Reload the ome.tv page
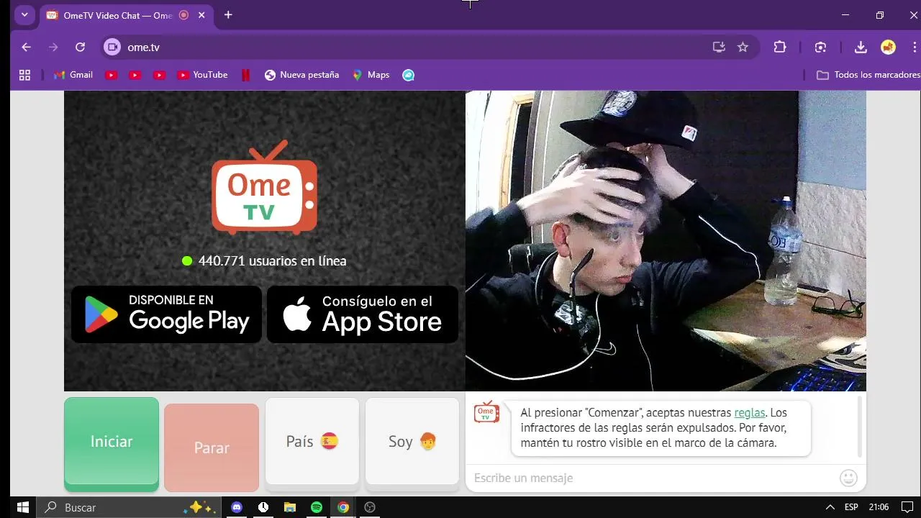Image resolution: width=921 pixels, height=518 pixels. pyautogui.click(x=81, y=47)
